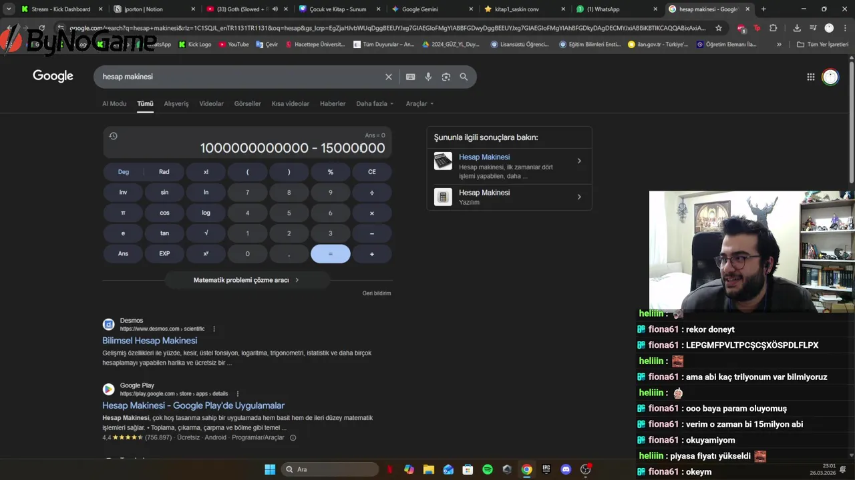This screenshot has height=480, width=855.
Task: Open Chrome three-dot menu
Action: coord(845,28)
